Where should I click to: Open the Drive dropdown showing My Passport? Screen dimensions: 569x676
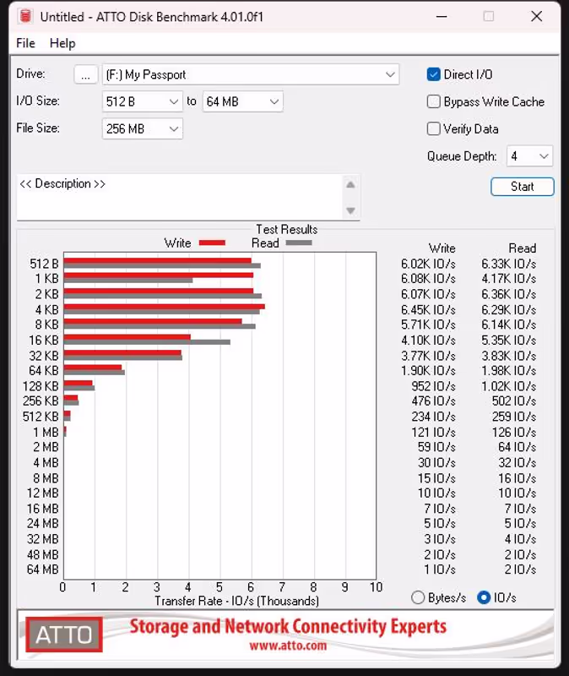tap(251, 74)
